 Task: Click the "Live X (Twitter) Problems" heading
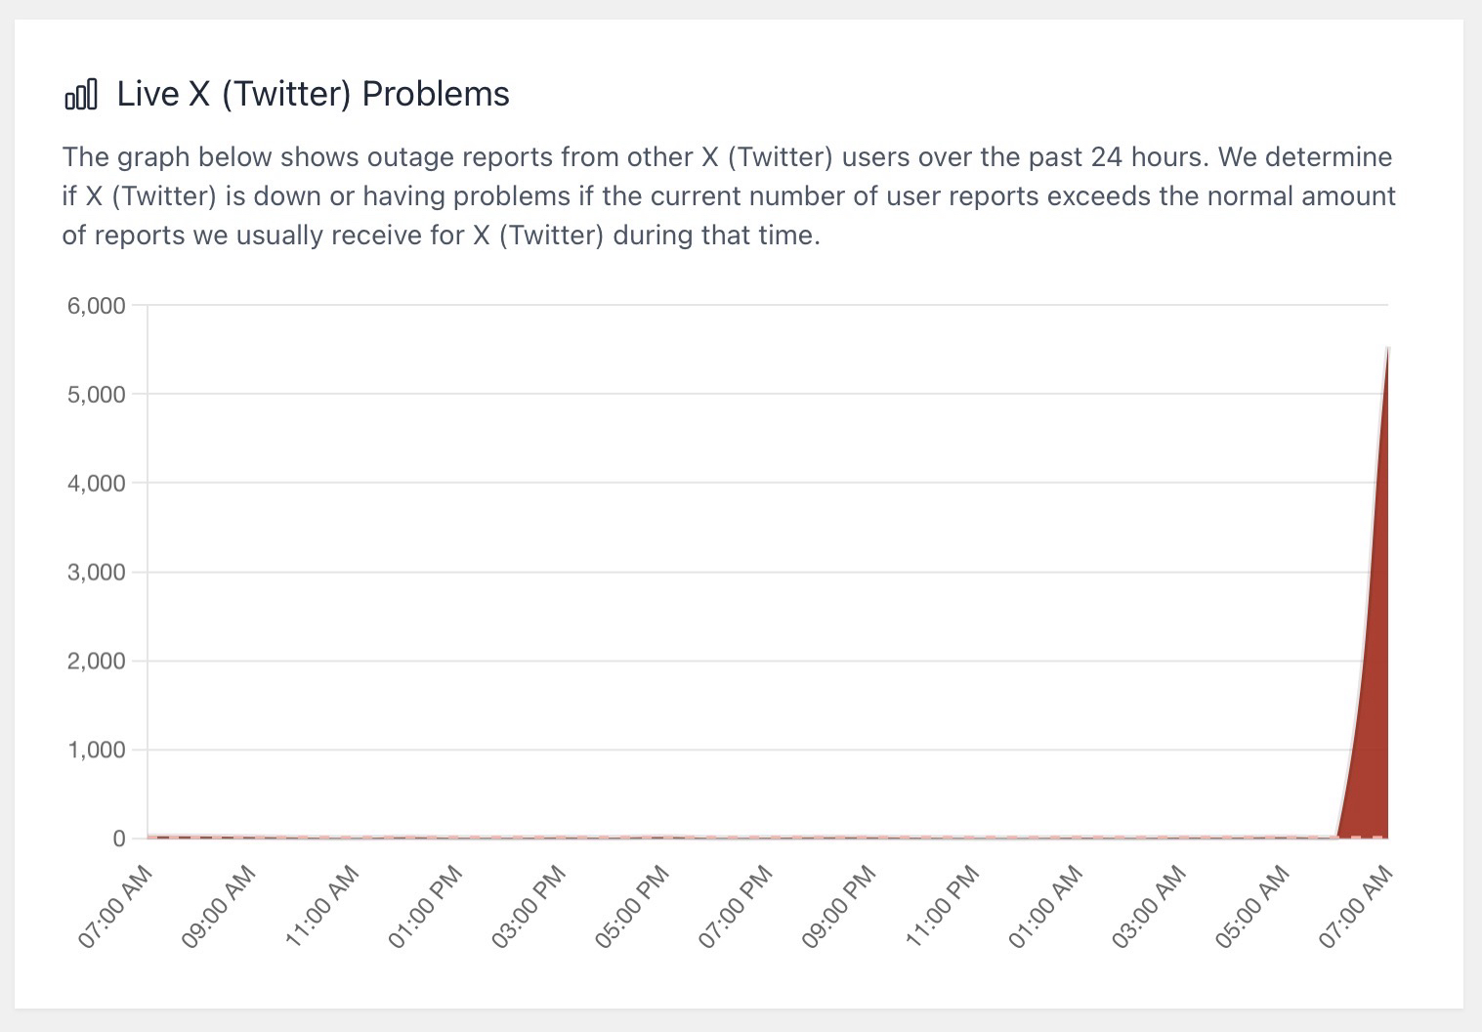(x=313, y=94)
